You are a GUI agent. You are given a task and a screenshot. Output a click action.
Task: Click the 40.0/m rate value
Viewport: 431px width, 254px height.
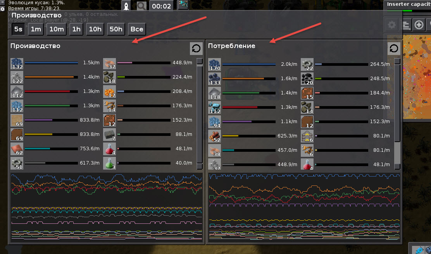[184, 163]
